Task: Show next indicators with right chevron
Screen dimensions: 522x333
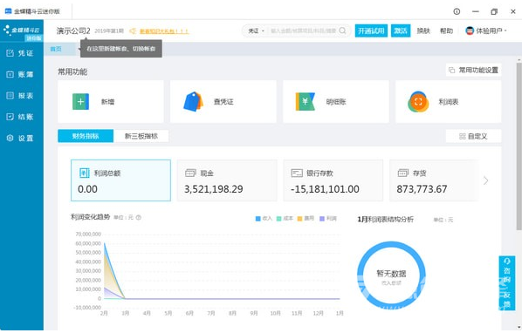Action: pos(485,180)
